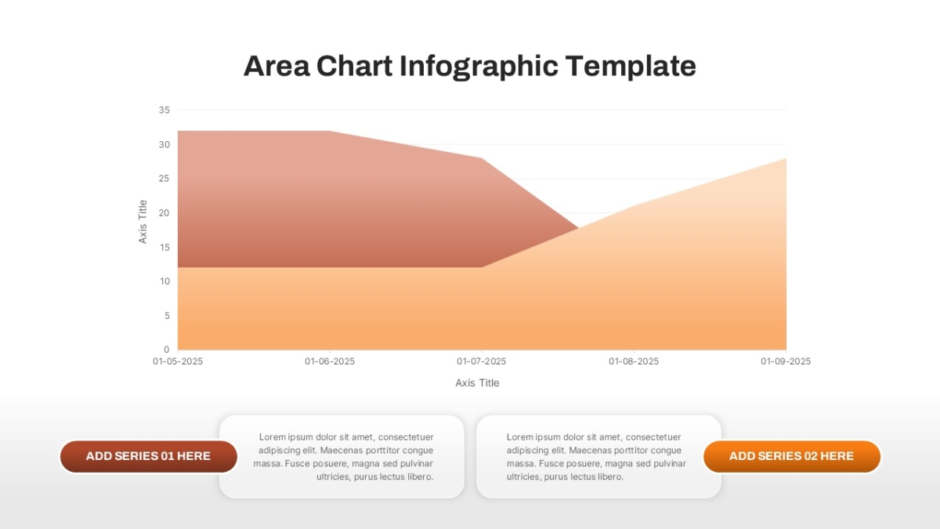
Task: Click the 01-09-2025 date axis label
Action: [x=786, y=361]
